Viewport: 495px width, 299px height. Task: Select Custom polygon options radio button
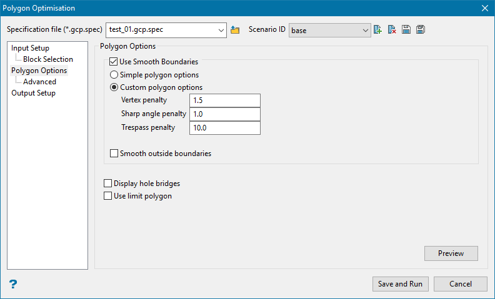114,87
